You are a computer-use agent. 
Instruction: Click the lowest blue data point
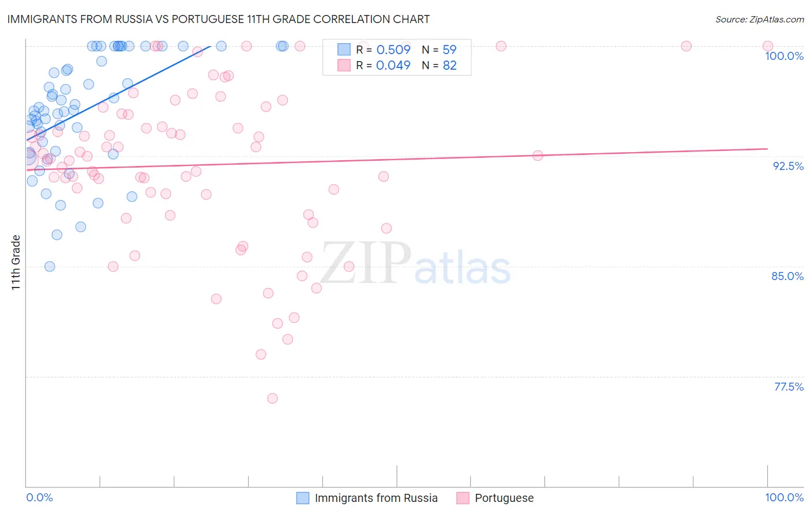50,266
